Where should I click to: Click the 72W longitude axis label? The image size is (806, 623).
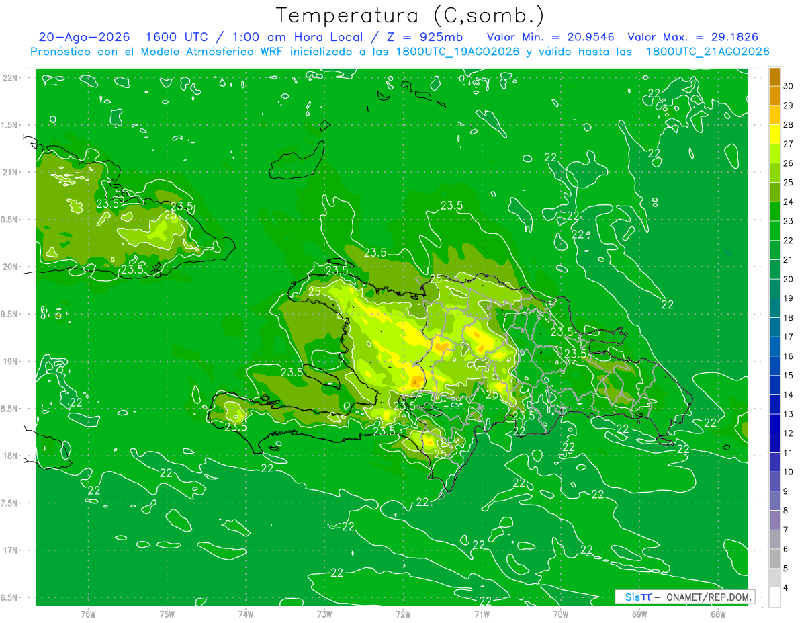point(403,614)
